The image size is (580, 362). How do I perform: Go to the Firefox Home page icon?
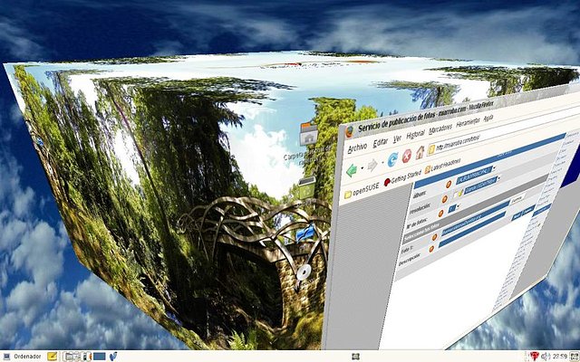click(420, 153)
